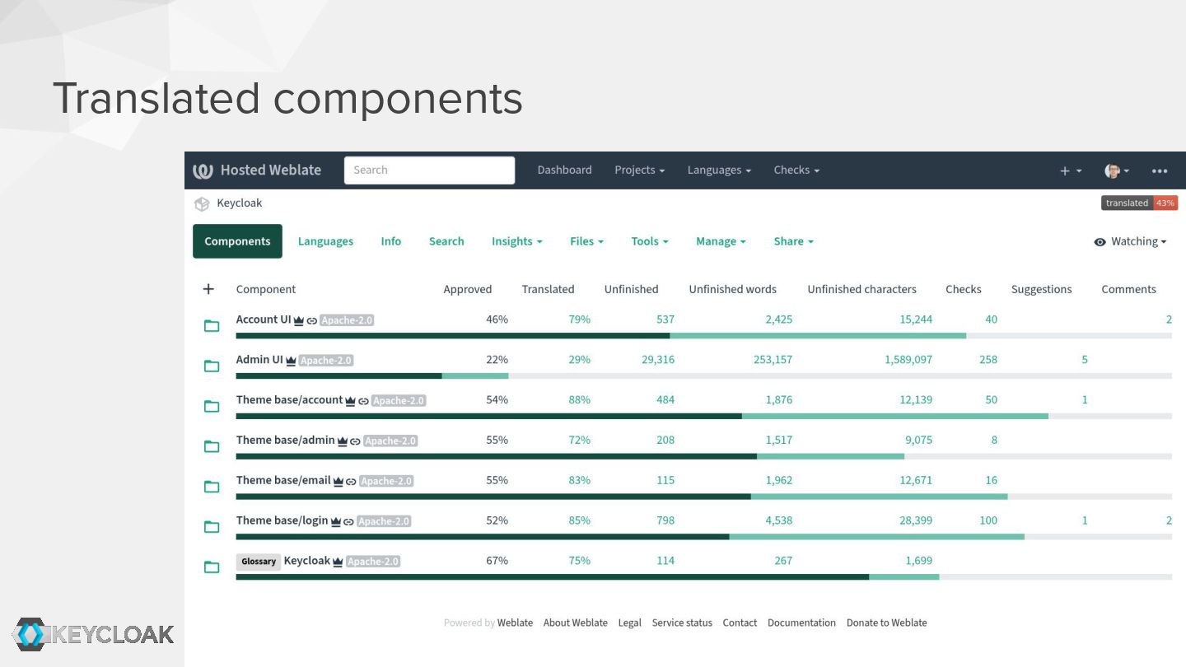
Task: Open the Account UI component
Action: (264, 320)
